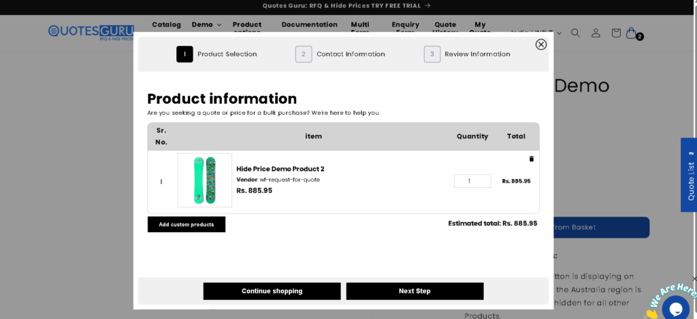Image resolution: width=697 pixels, height=319 pixels.
Task: Click the Quotes Guru logo
Action: (91, 32)
